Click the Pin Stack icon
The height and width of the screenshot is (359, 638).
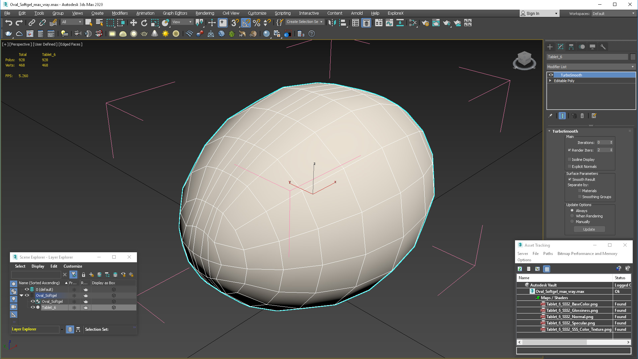(550, 116)
